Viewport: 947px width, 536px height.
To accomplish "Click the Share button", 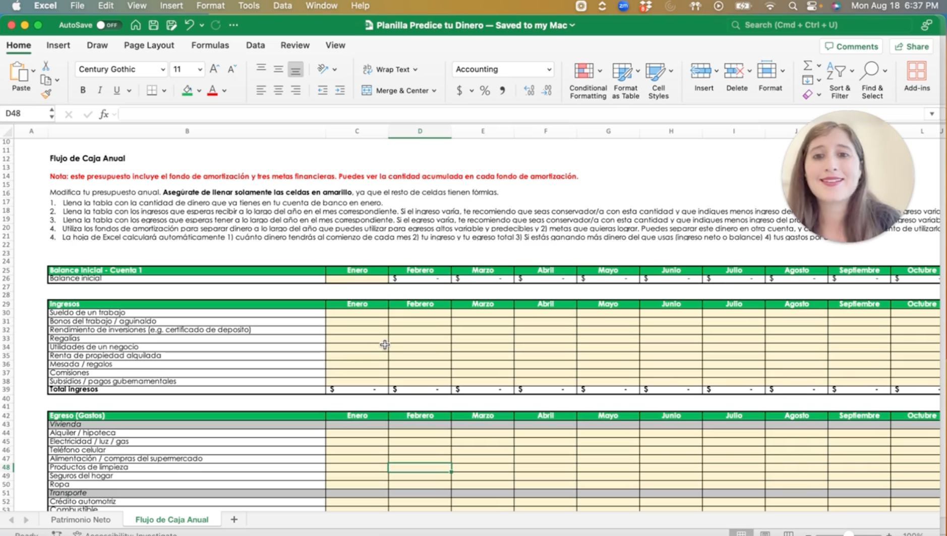I will pyautogui.click(x=912, y=46).
